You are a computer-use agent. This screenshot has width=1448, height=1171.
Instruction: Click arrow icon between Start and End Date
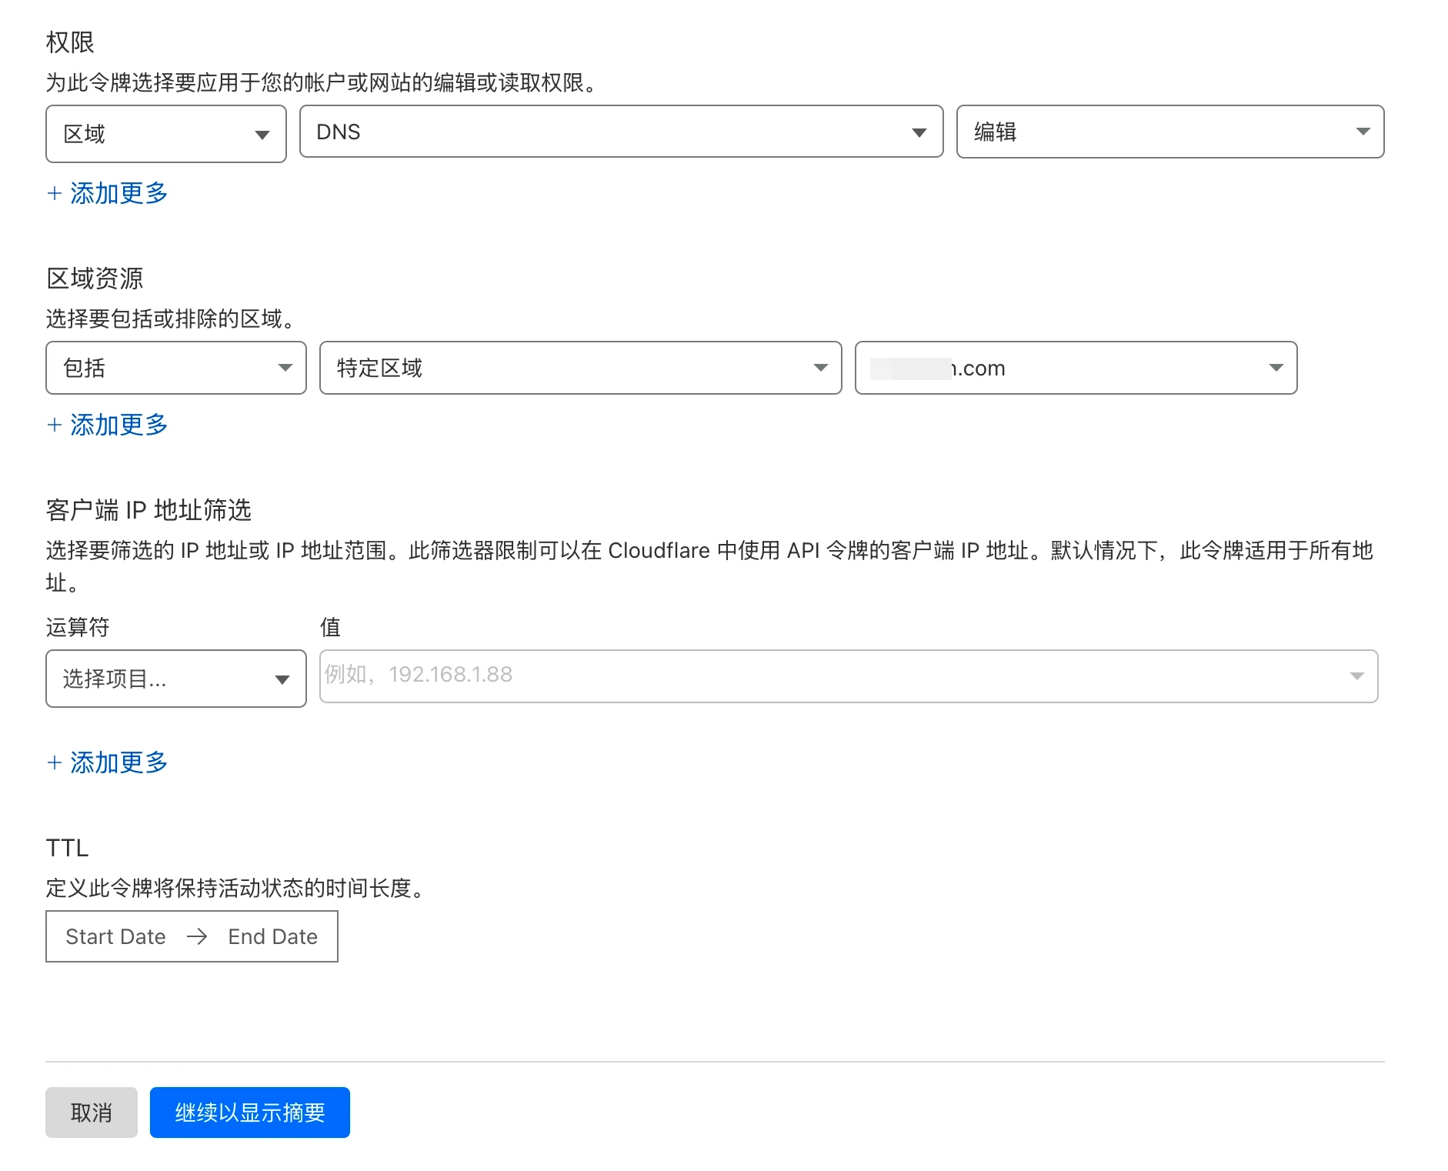pos(197,936)
